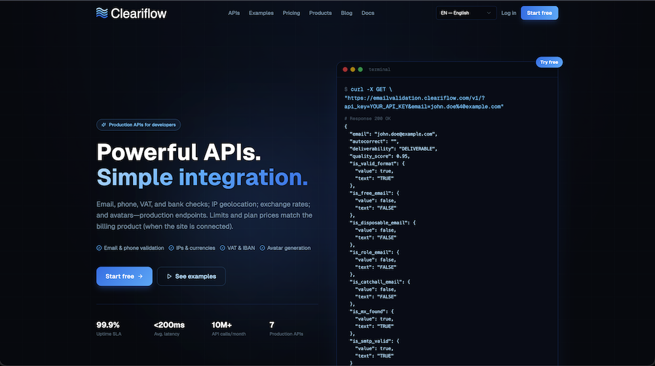Screen dimensions: 655x366
Task: Visit the Blog link in navigation
Action: coord(346,13)
